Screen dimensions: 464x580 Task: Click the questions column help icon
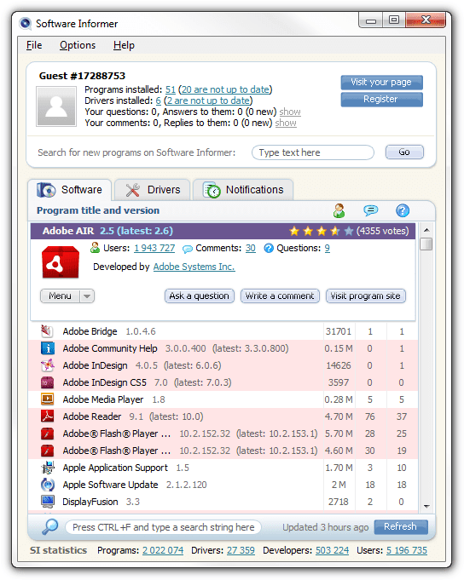click(x=403, y=211)
